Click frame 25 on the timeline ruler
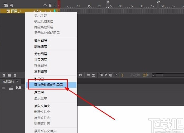 coord(110,6)
